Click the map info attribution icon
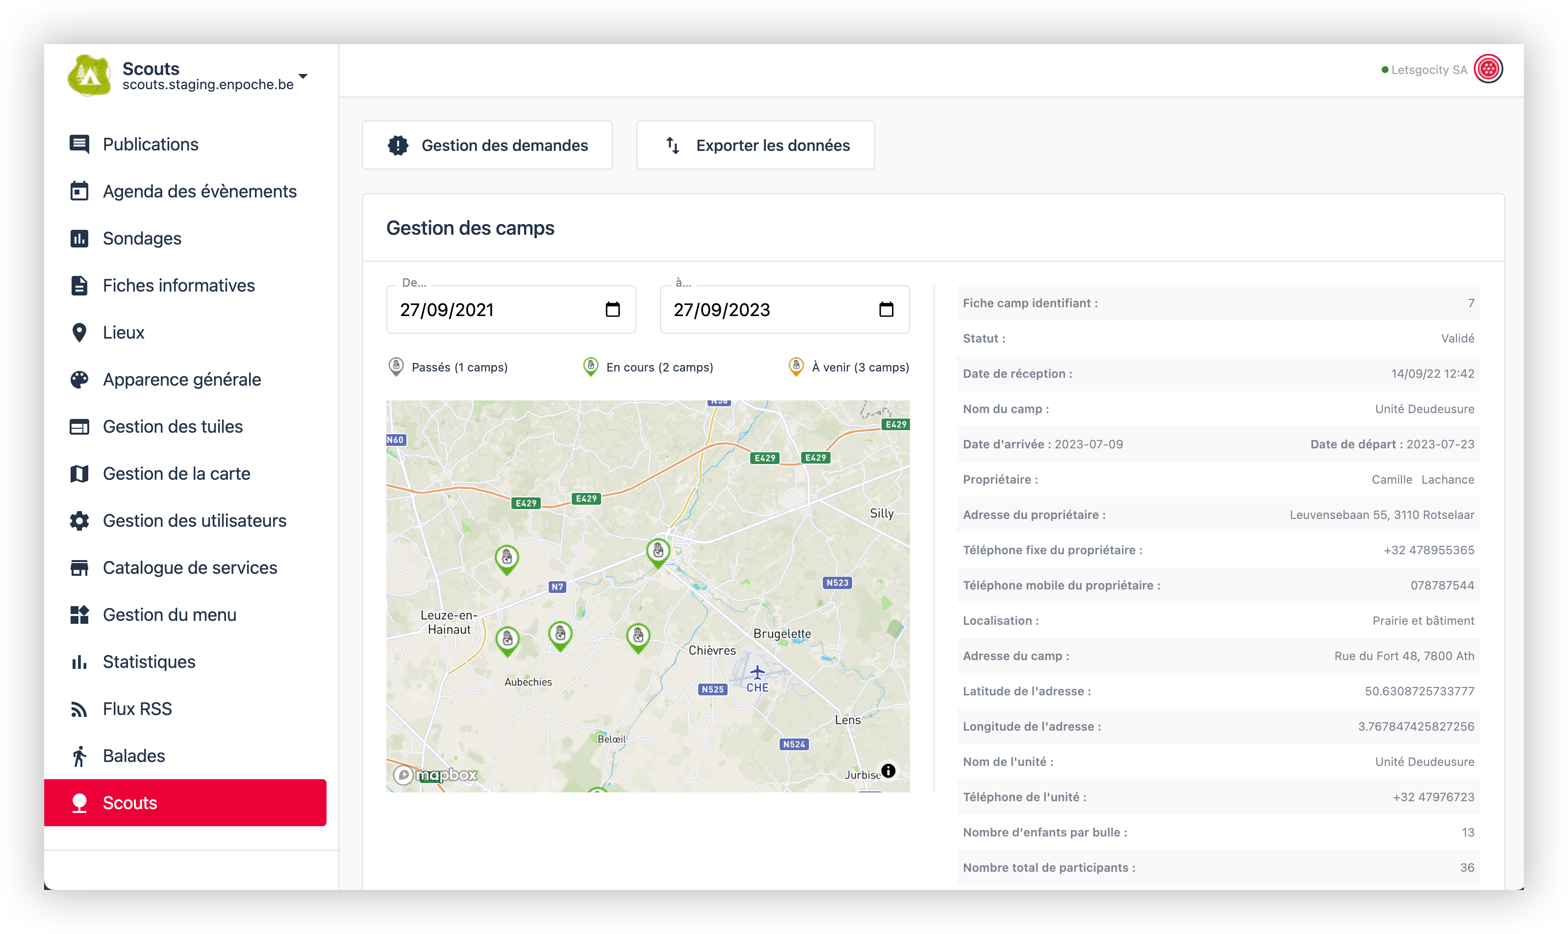 (x=888, y=771)
